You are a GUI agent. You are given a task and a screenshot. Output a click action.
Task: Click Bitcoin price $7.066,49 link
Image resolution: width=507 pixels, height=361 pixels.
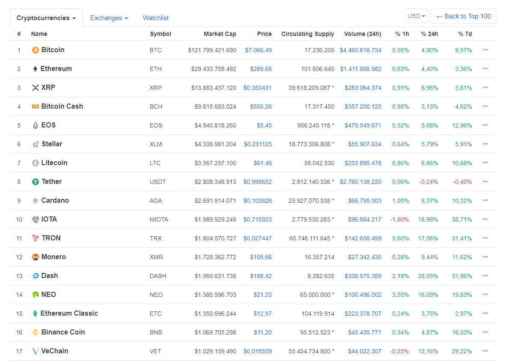(258, 50)
